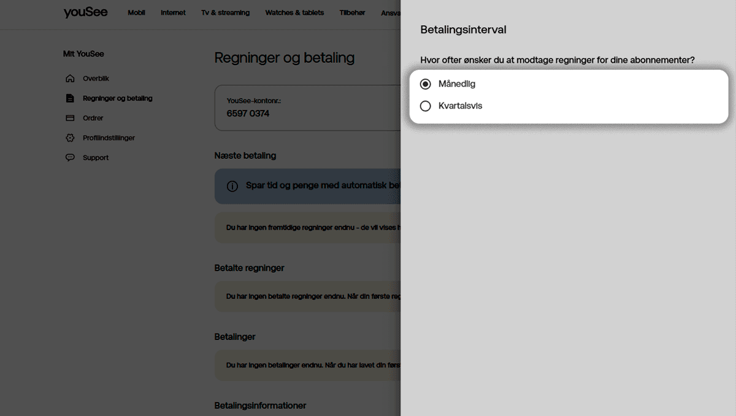The height and width of the screenshot is (416, 736).
Task: Click the Overblik house icon
Action: pos(71,78)
